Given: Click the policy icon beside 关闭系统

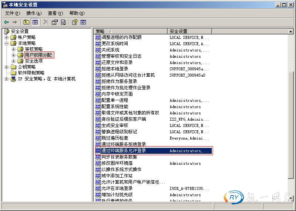Looking at the screenshot, I should (x=98, y=50).
